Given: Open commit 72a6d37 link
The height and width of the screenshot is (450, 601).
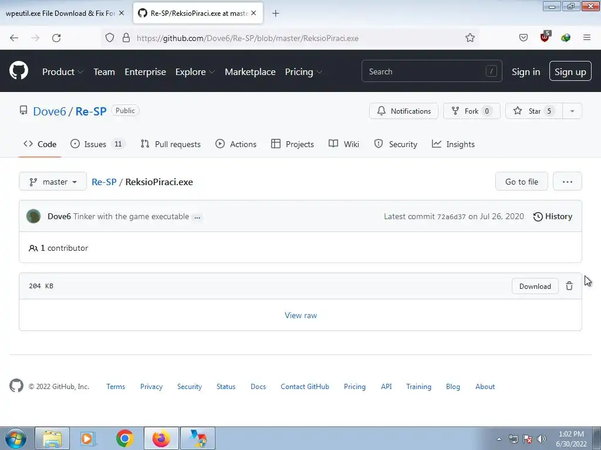Looking at the screenshot, I should click(x=451, y=217).
